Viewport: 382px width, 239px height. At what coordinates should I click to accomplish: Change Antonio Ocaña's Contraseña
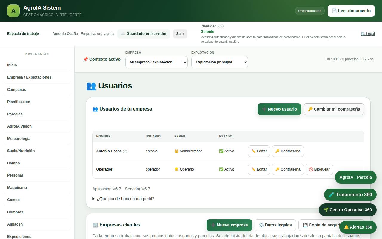[288, 151]
